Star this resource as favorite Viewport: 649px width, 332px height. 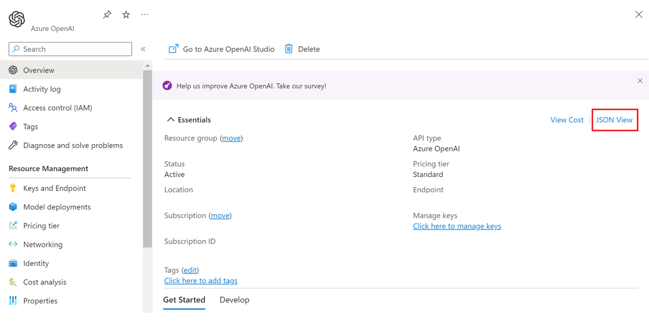pyautogui.click(x=126, y=14)
